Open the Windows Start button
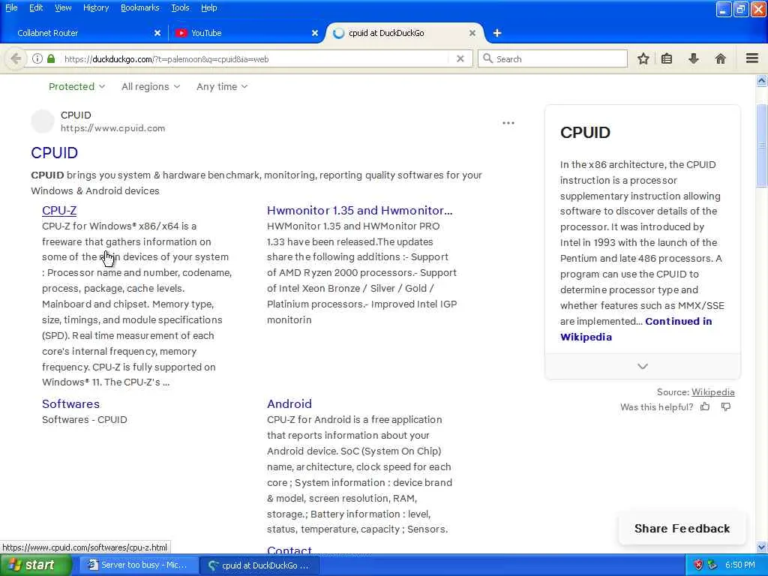This screenshot has width=768, height=576. [36, 565]
